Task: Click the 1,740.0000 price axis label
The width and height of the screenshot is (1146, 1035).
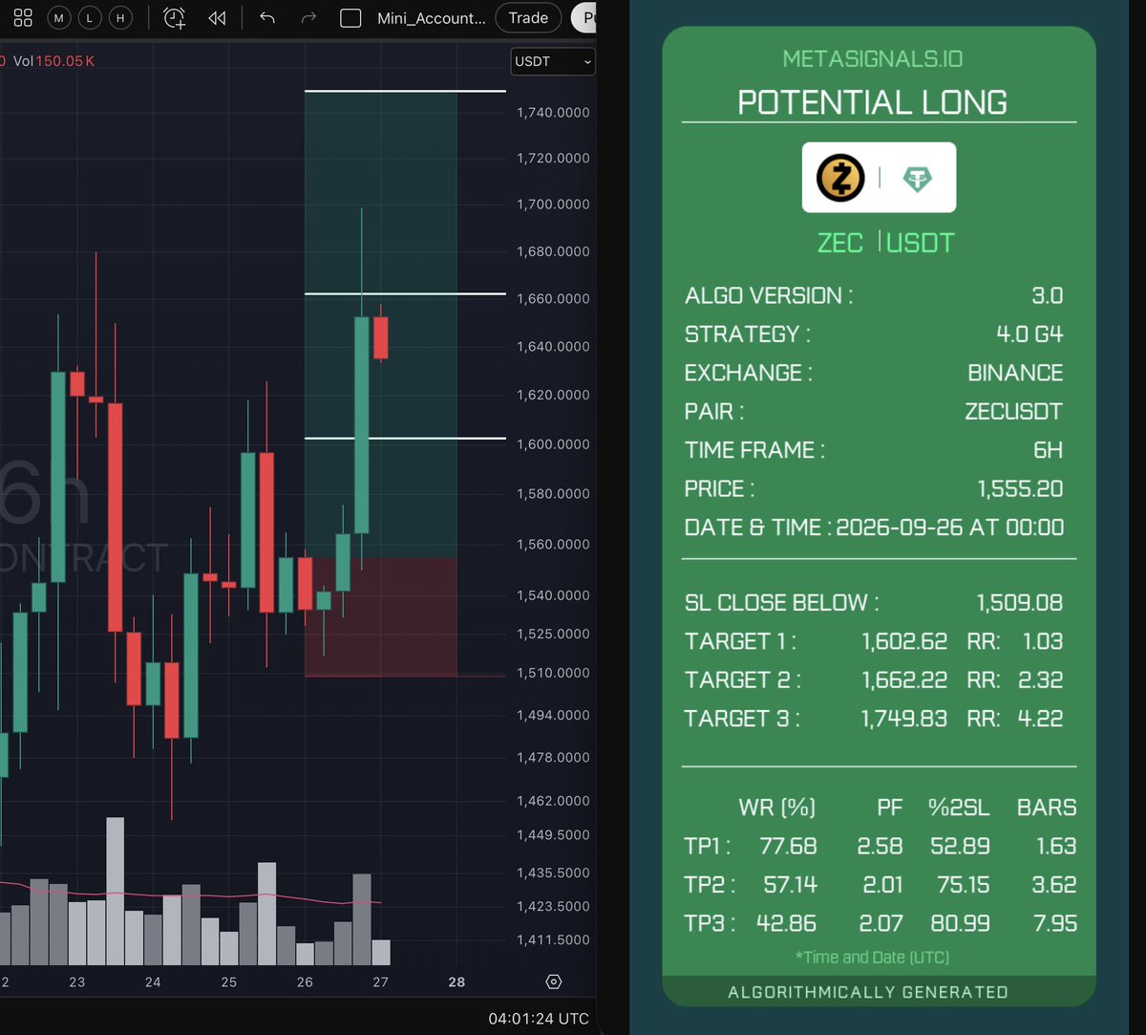Action: [x=553, y=112]
